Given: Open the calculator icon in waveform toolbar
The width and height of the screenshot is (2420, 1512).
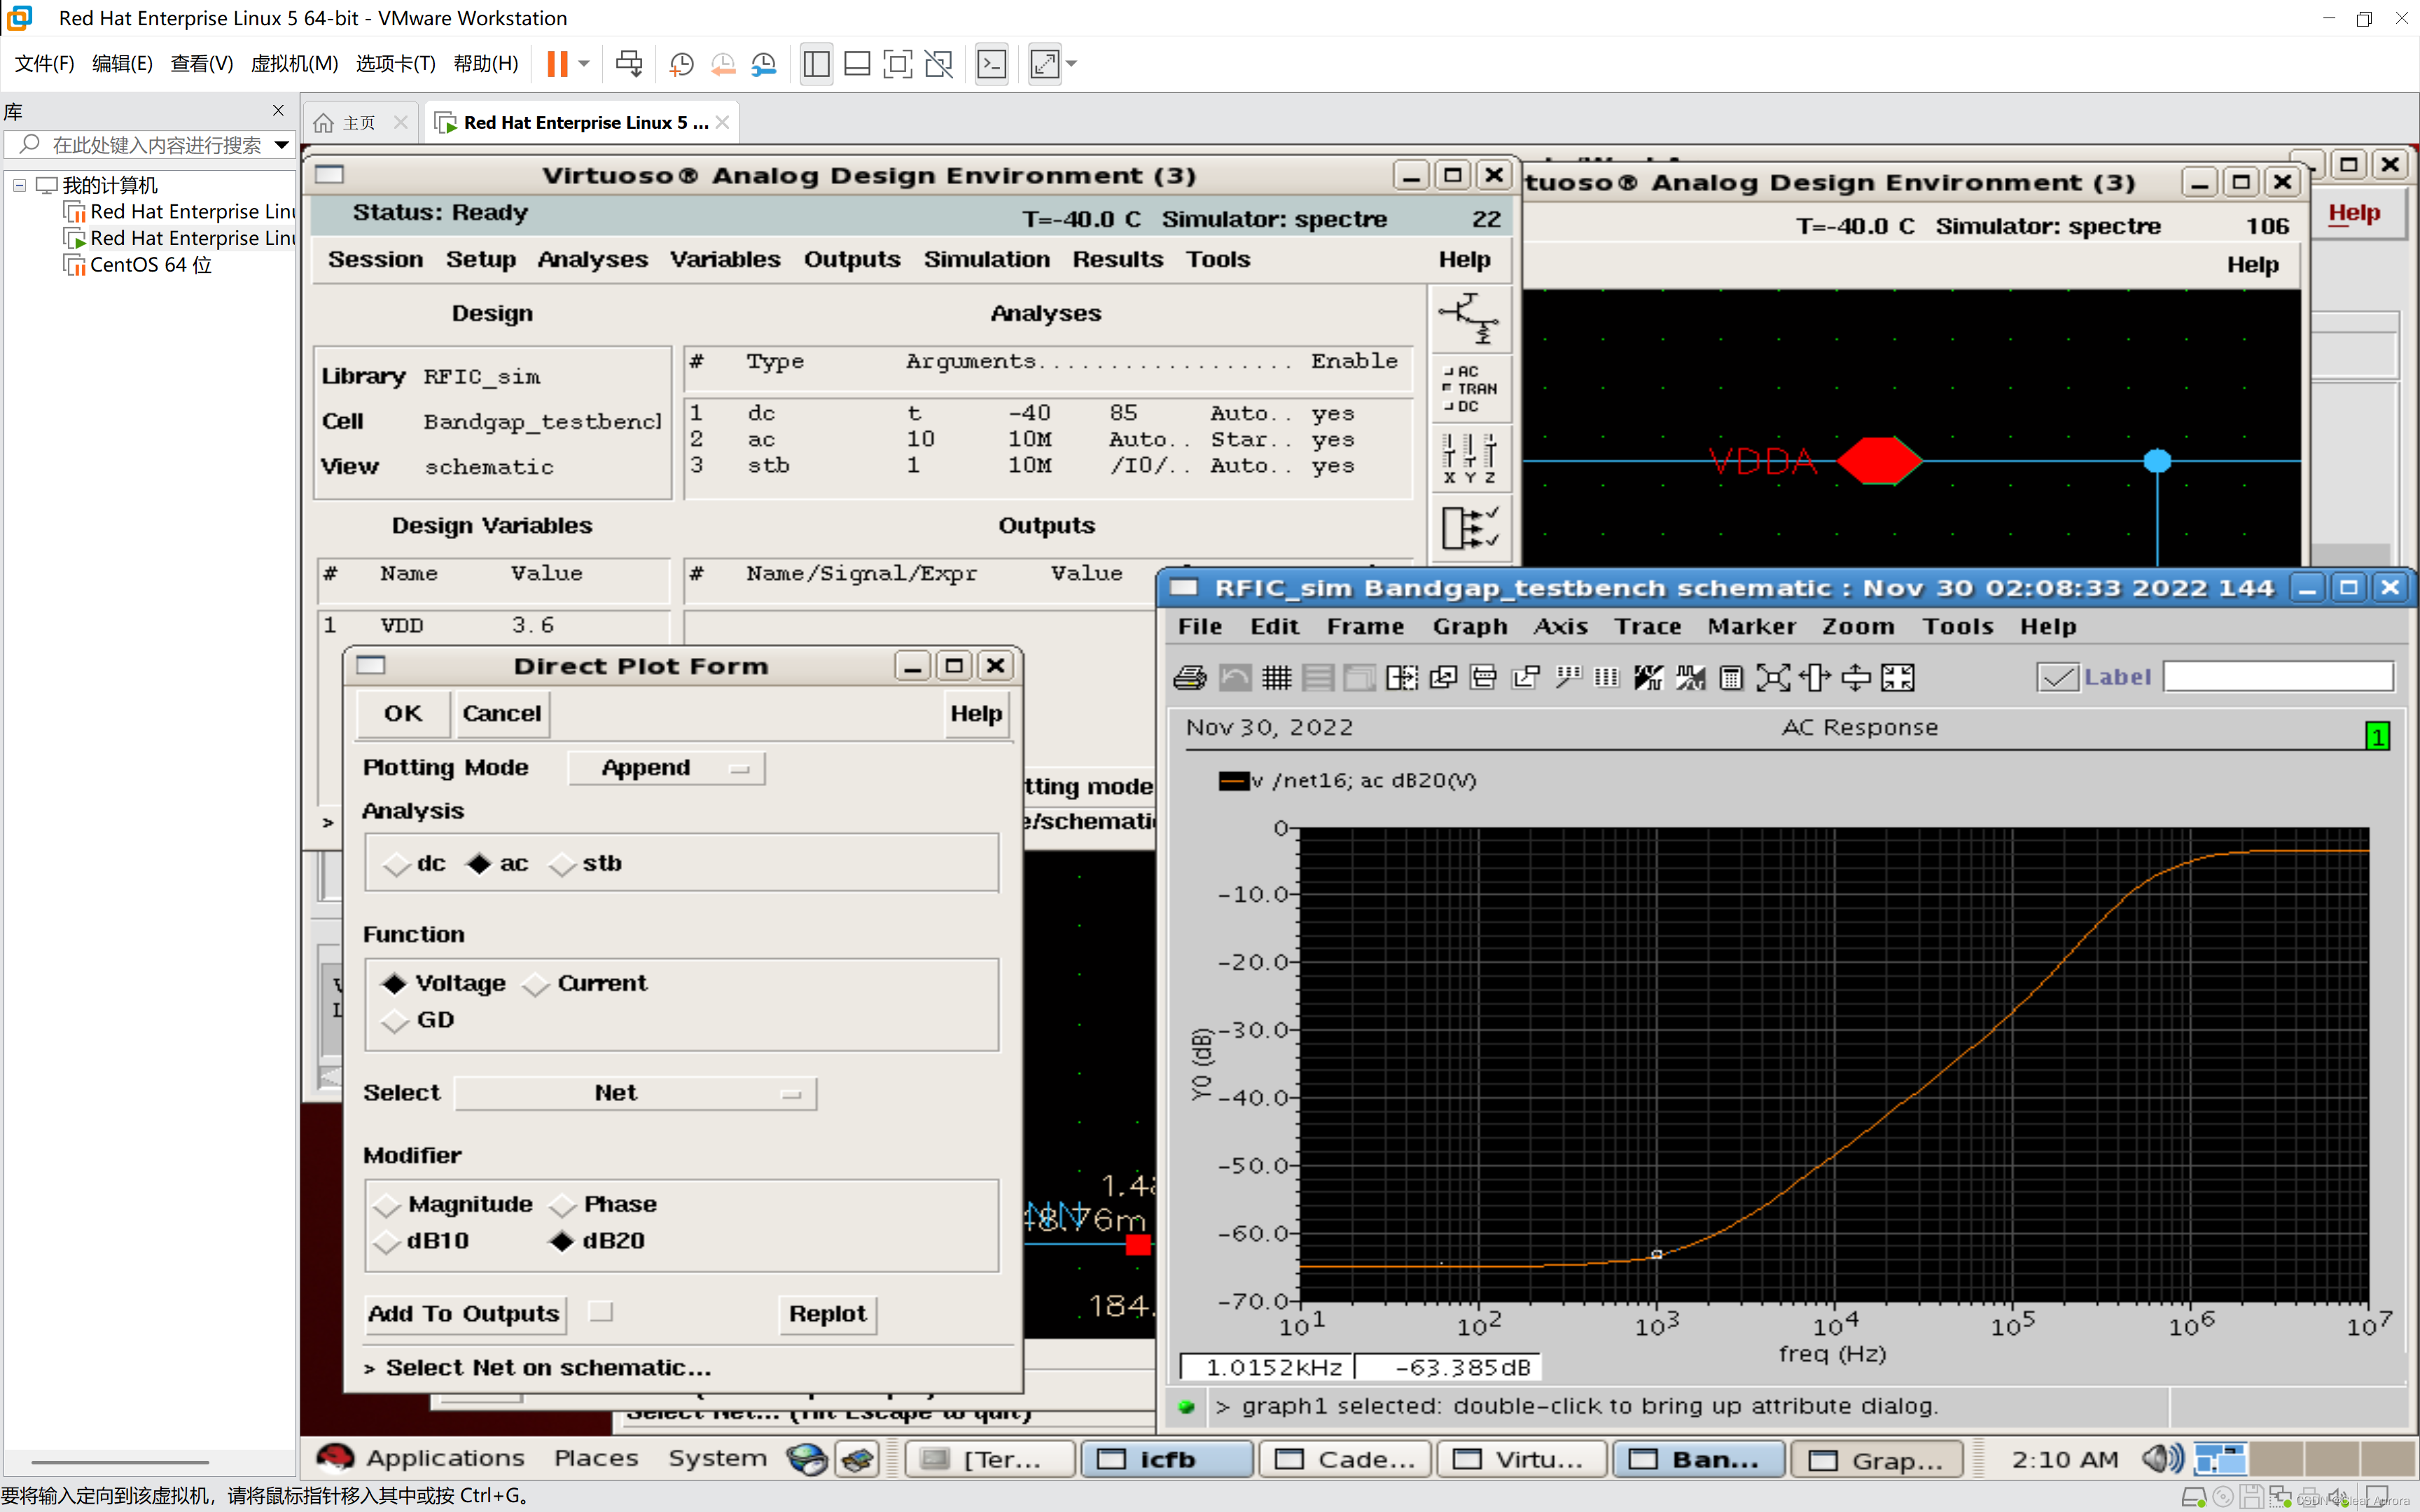Looking at the screenshot, I should [1731, 678].
